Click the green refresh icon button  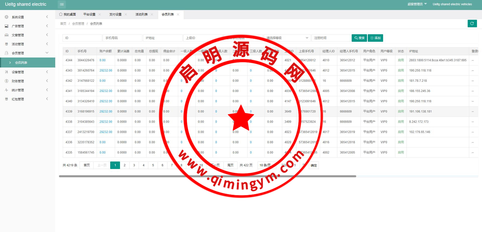472,23
